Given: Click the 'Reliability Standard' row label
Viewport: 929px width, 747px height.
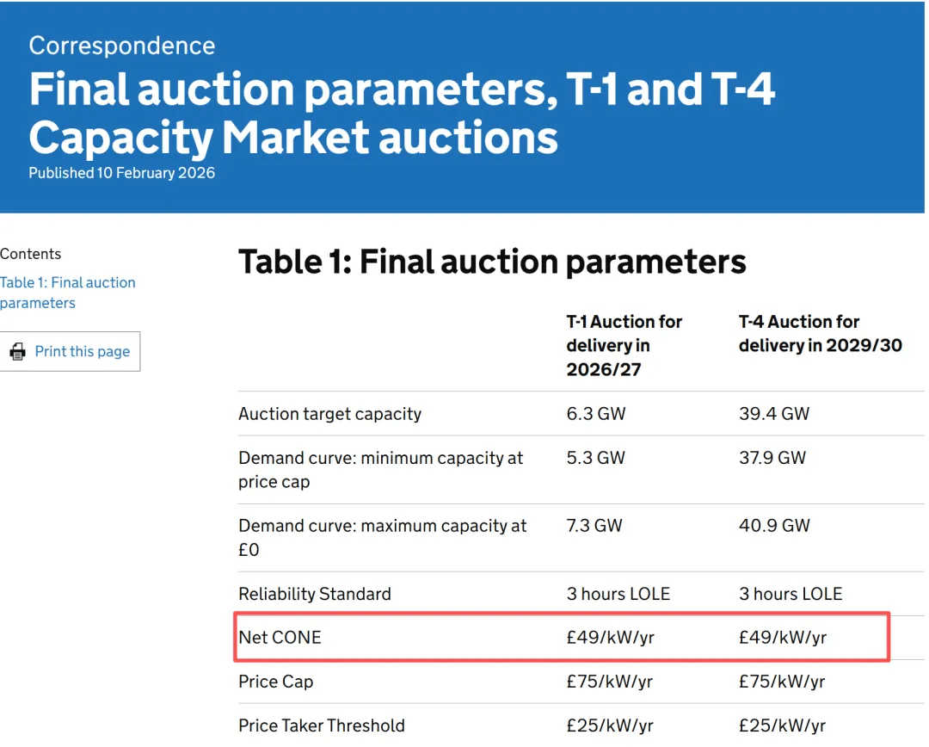Looking at the screenshot, I should pyautogui.click(x=314, y=594).
